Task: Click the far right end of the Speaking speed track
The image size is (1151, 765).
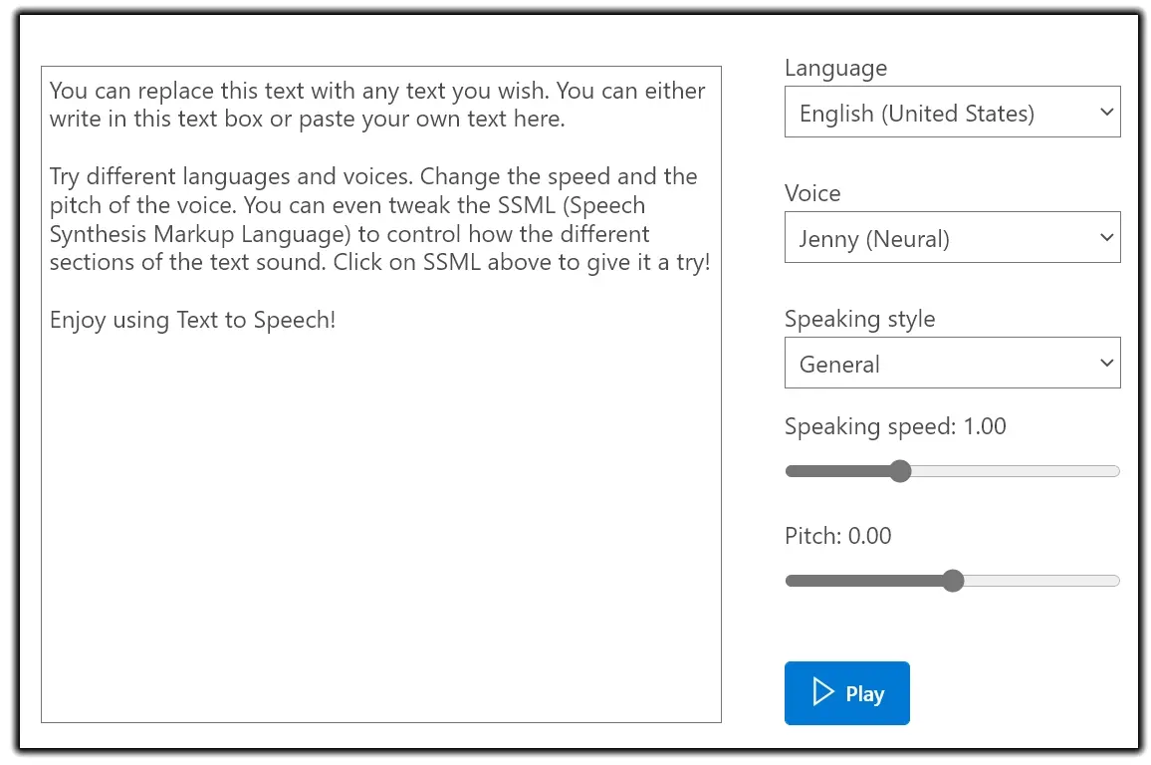Action: coord(1115,471)
